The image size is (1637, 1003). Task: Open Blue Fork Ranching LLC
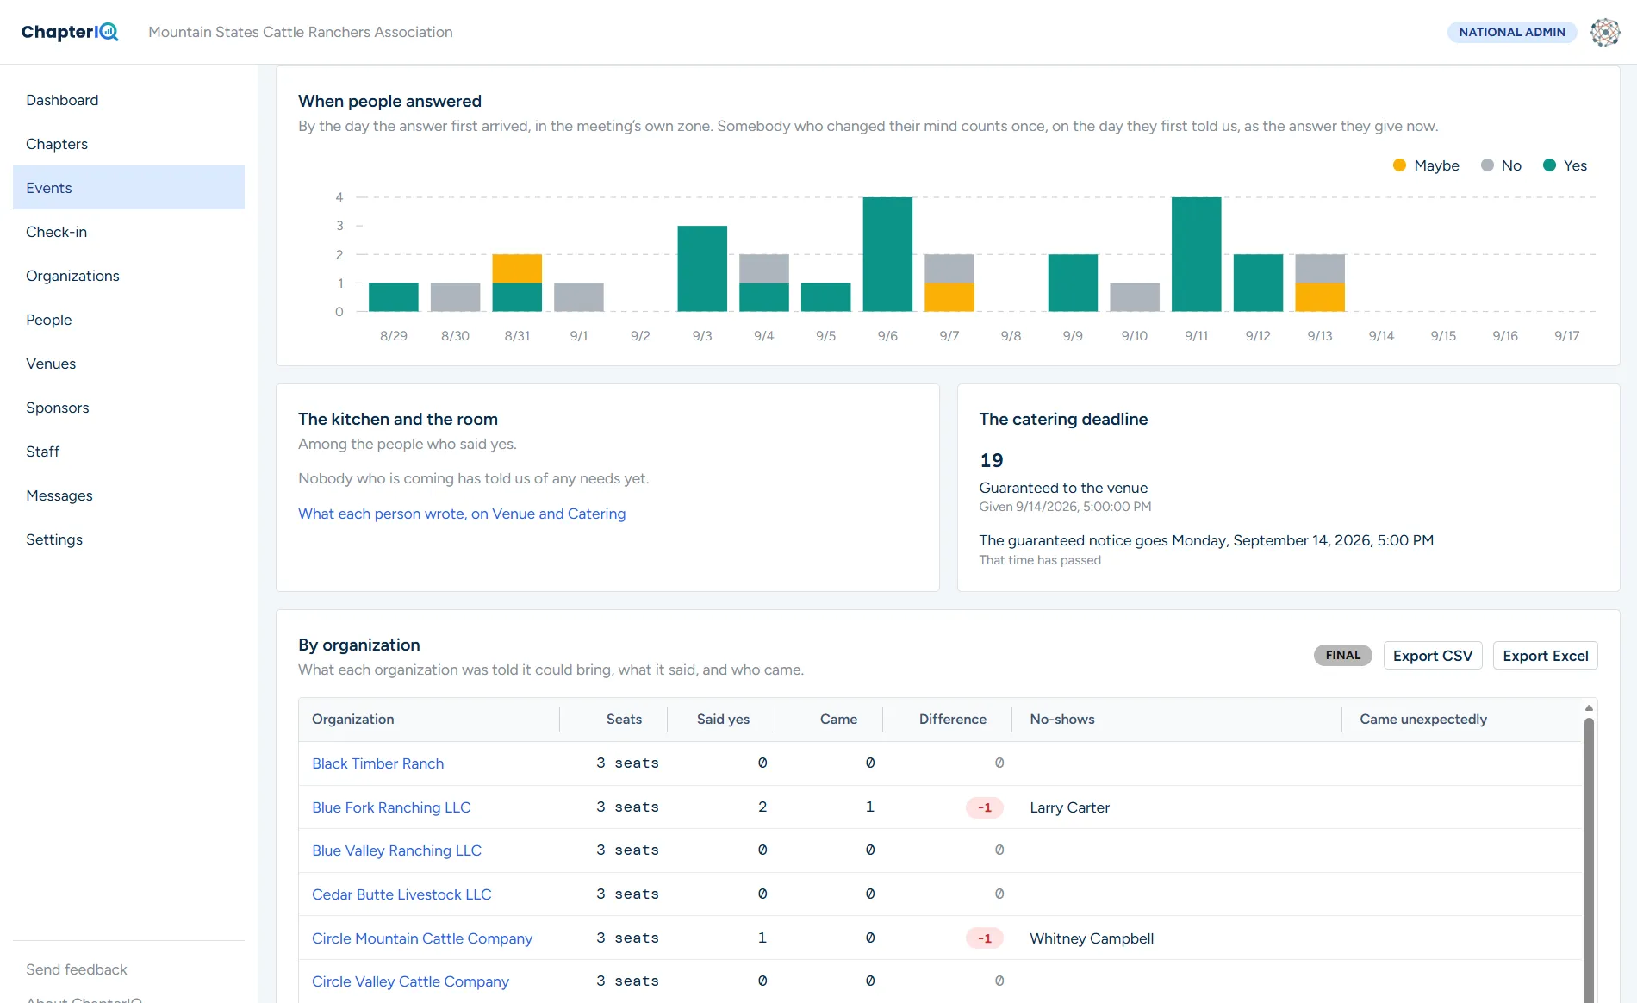click(x=391, y=807)
